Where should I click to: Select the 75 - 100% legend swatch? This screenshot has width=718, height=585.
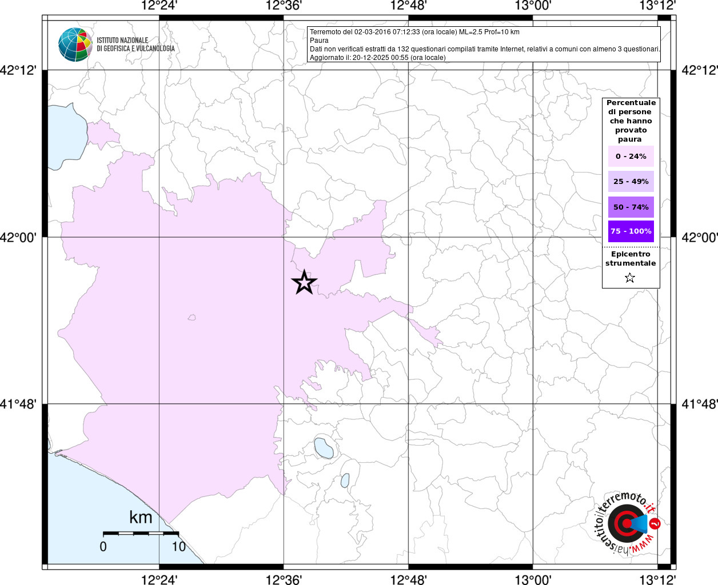tap(631, 231)
